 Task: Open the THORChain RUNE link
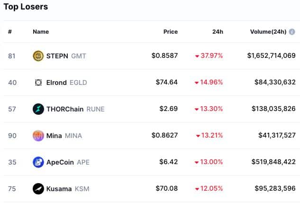tap(75, 109)
